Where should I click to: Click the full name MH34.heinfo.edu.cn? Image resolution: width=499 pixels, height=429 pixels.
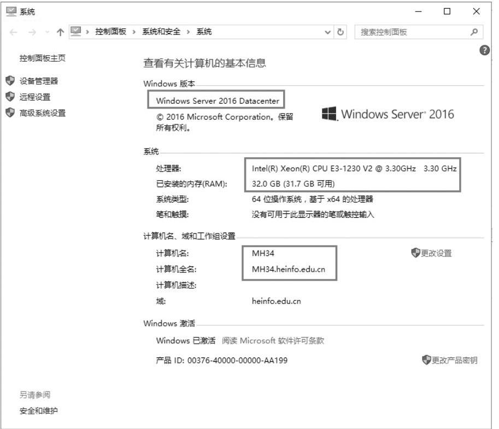pos(289,269)
